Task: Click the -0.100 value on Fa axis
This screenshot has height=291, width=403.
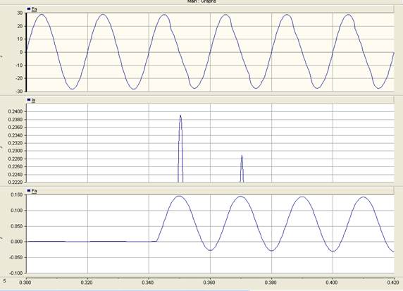Action: [16, 273]
